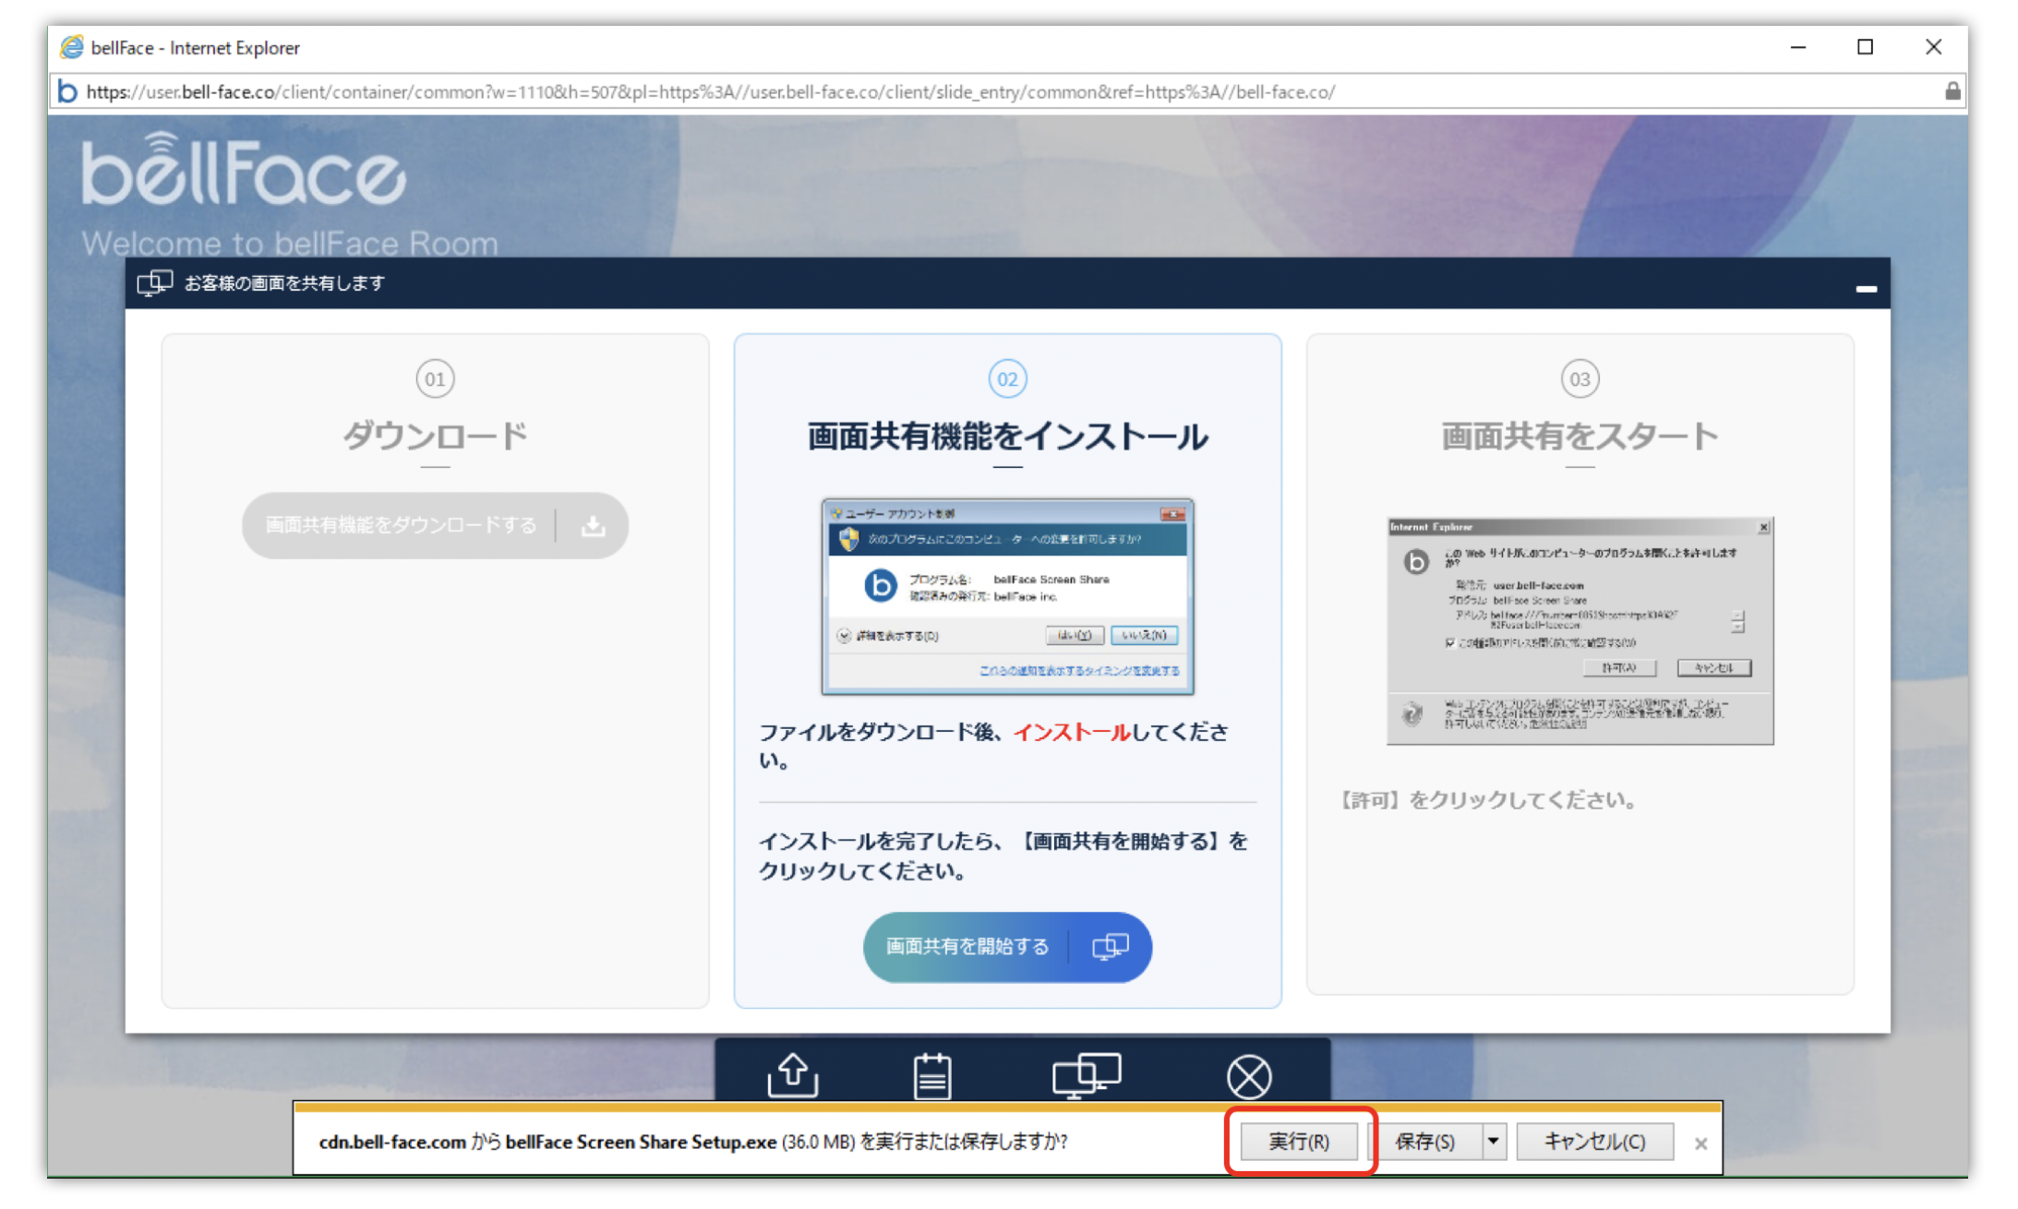Dismiss the download notification bar
2018x1209 pixels.
(x=1700, y=1143)
